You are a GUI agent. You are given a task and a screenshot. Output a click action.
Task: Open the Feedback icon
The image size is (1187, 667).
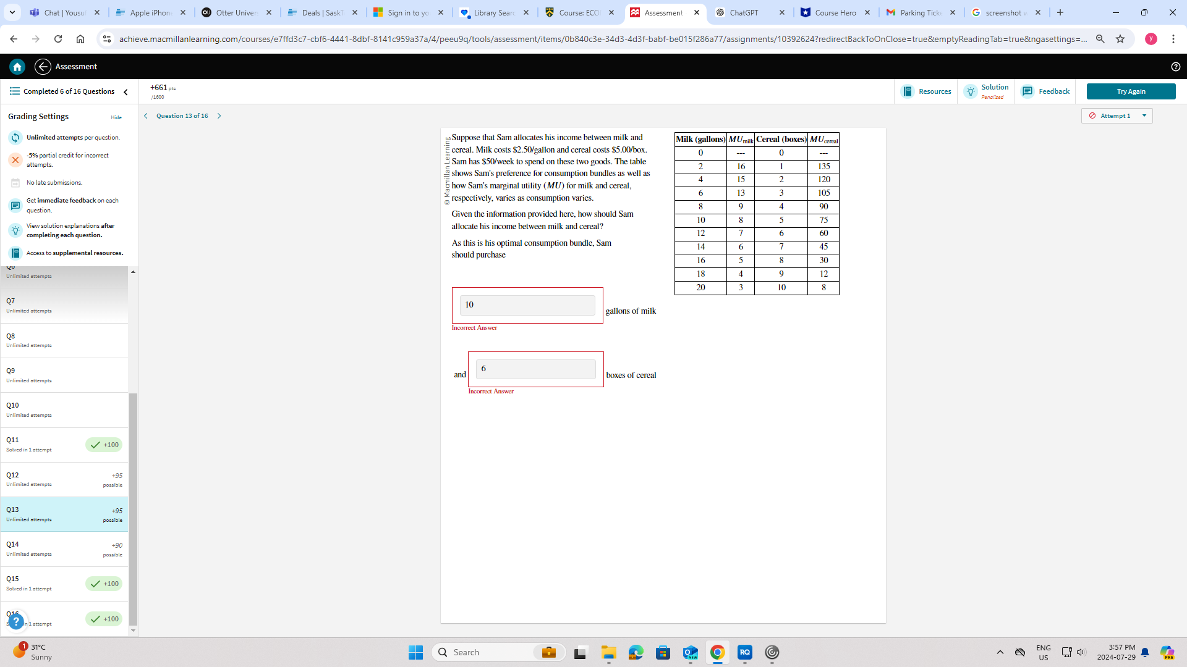tap(1027, 91)
